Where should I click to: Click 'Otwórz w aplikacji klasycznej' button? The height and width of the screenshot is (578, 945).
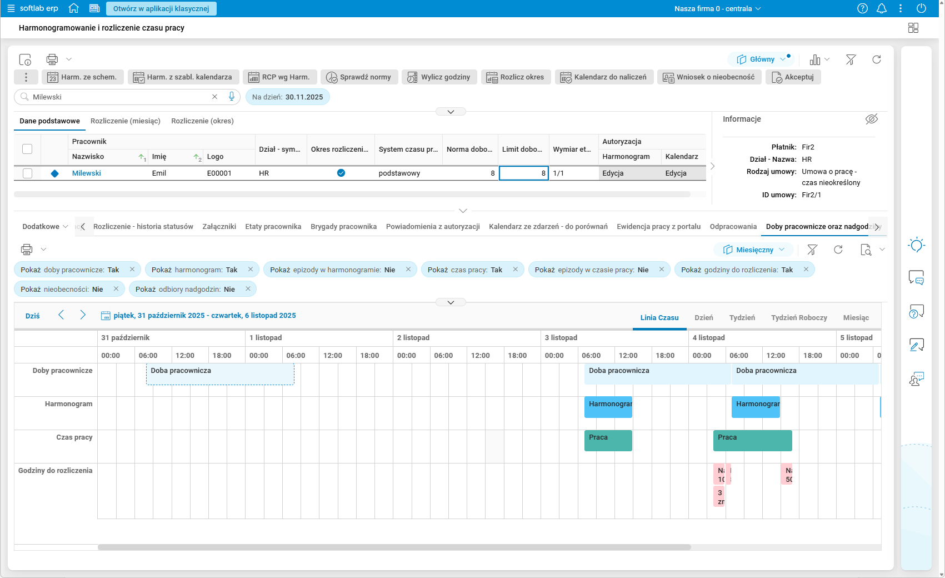coord(161,8)
